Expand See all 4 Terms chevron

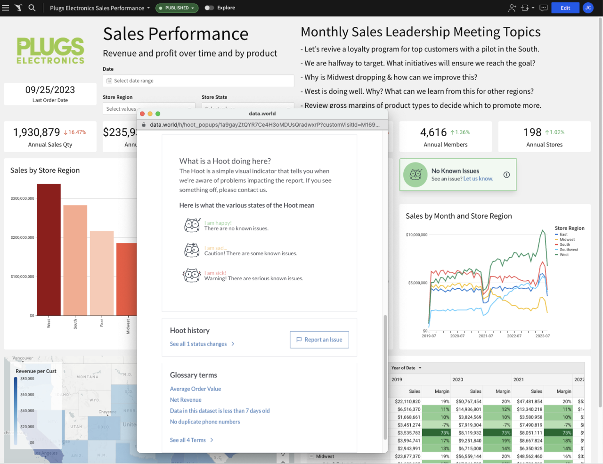[212, 440]
